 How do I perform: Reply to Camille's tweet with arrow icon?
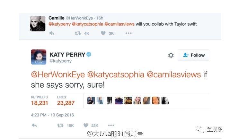[x=52, y=33]
